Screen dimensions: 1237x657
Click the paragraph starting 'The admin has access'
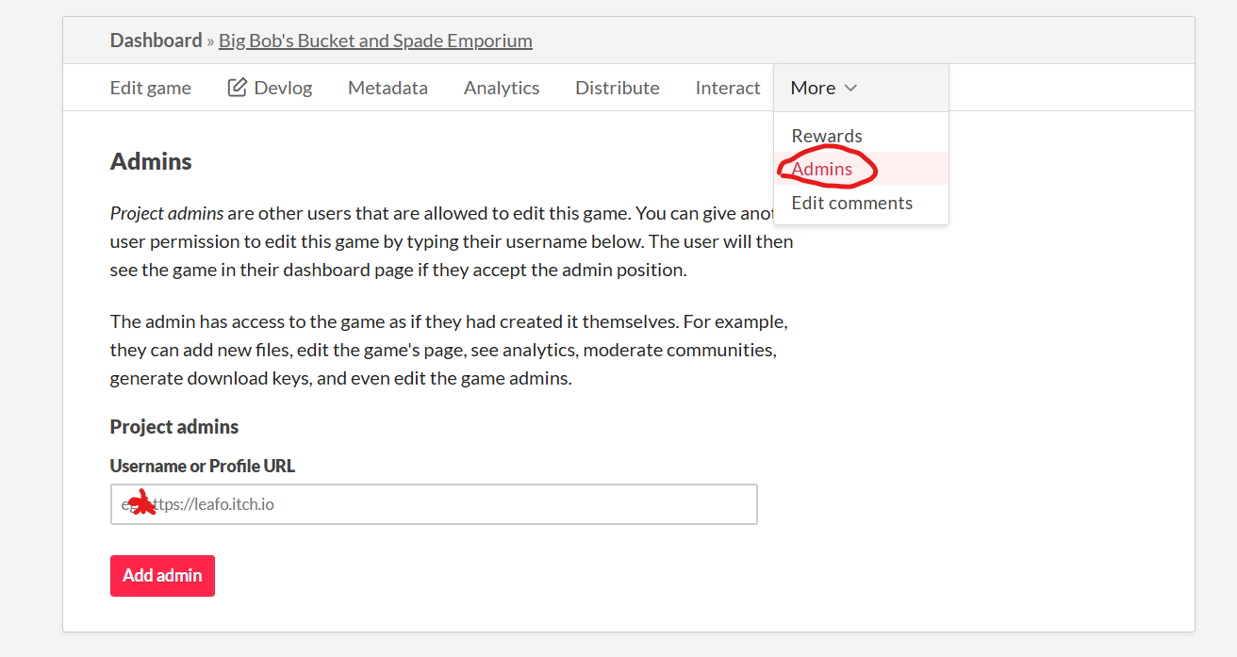(x=448, y=350)
